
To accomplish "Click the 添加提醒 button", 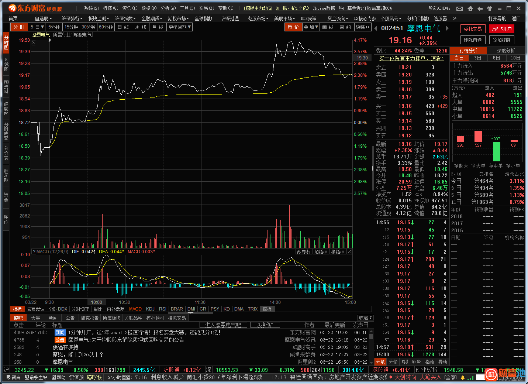I will (x=502, y=40).
